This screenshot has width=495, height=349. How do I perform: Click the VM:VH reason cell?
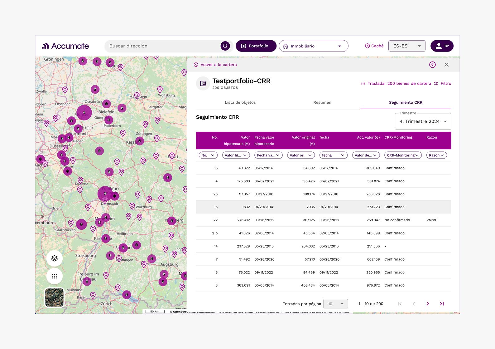(x=432, y=220)
